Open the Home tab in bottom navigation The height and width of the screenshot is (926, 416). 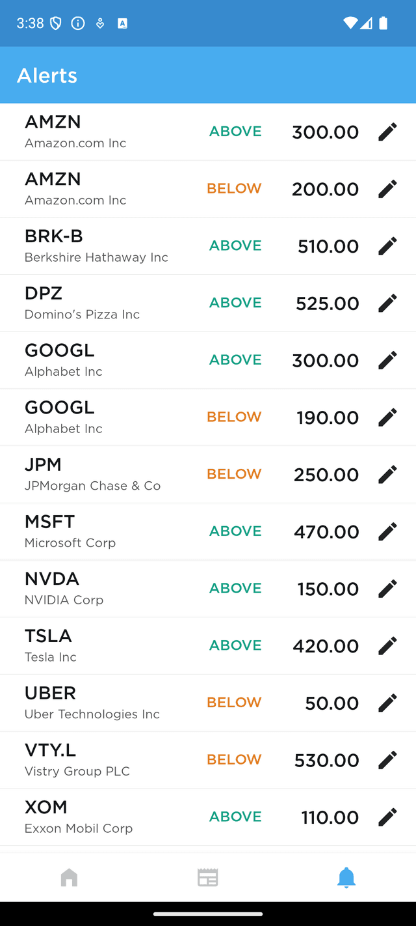[x=69, y=877]
